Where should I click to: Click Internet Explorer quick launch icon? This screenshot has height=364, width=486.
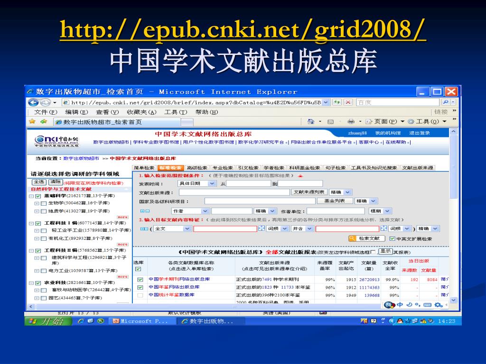[x=81, y=321]
